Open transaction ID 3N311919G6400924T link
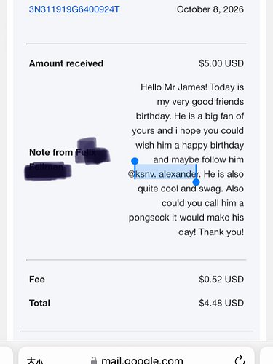Screen dimensions: 273x364 [74, 9]
